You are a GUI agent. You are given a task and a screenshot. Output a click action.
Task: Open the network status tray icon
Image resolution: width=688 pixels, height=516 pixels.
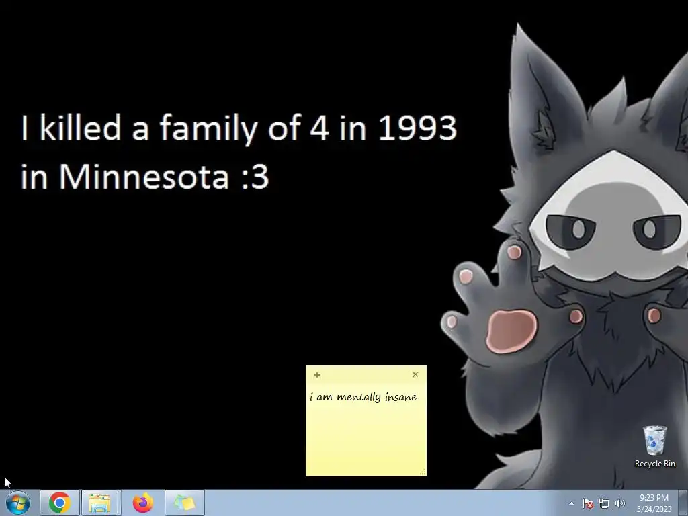(x=604, y=503)
